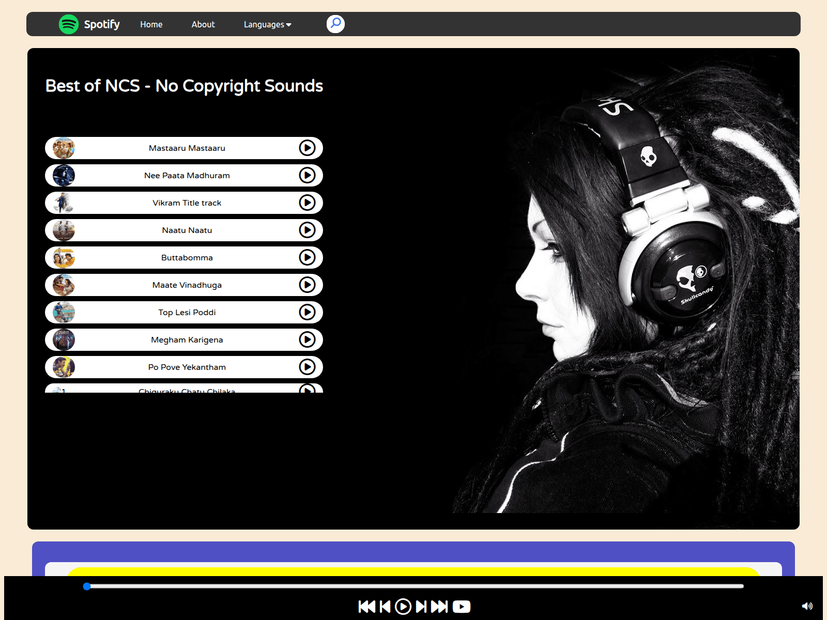Click the Po Pove Yekantham cover thumbnail
Viewport: 827px width, 620px height.
pos(64,367)
